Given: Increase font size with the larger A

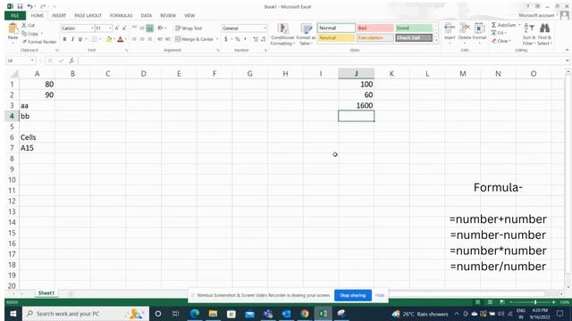Looking at the screenshot, I should [117, 28].
